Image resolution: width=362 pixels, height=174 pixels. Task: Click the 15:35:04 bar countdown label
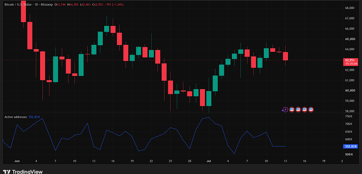[351, 63]
